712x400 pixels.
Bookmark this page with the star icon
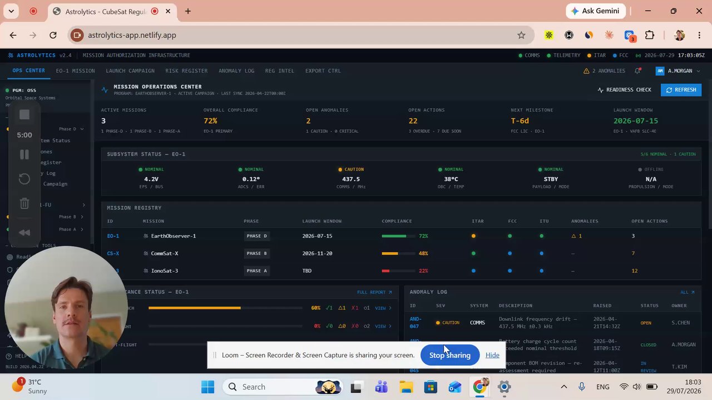[x=521, y=35]
